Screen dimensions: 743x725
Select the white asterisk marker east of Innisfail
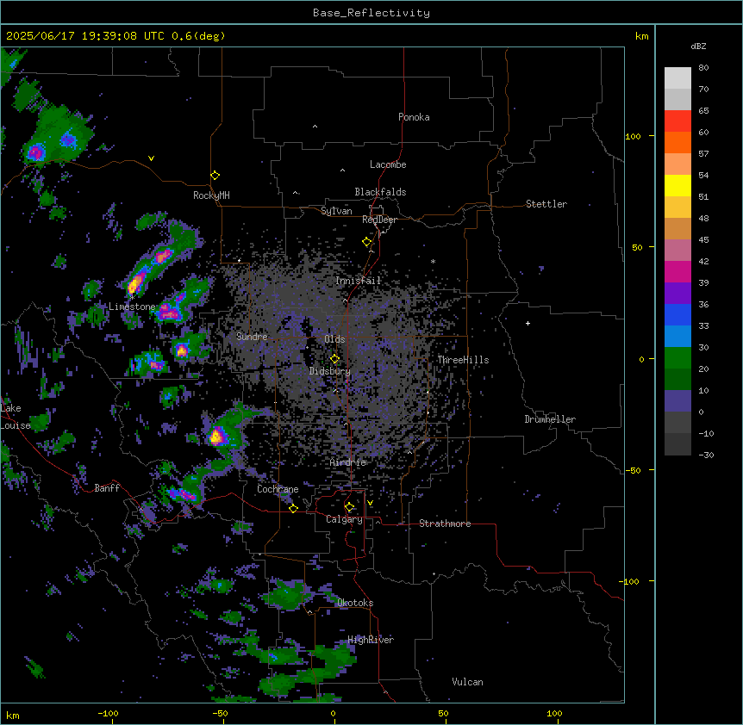[x=433, y=261]
